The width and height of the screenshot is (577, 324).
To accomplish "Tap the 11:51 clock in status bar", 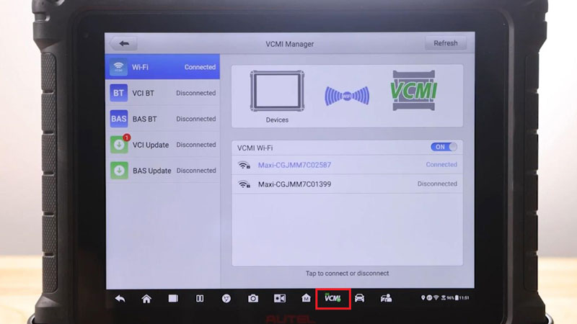I will (464, 298).
